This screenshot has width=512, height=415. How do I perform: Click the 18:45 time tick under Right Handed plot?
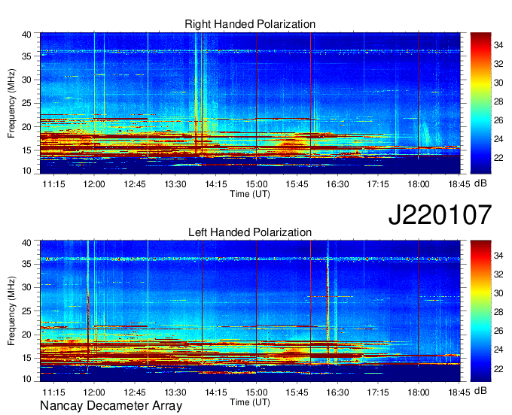click(x=459, y=184)
